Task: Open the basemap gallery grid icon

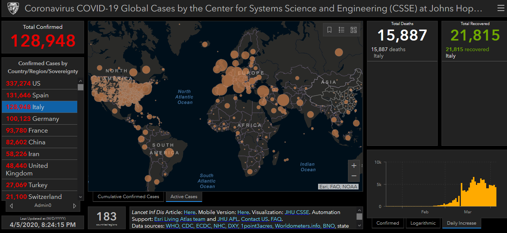Action: pyautogui.click(x=354, y=30)
